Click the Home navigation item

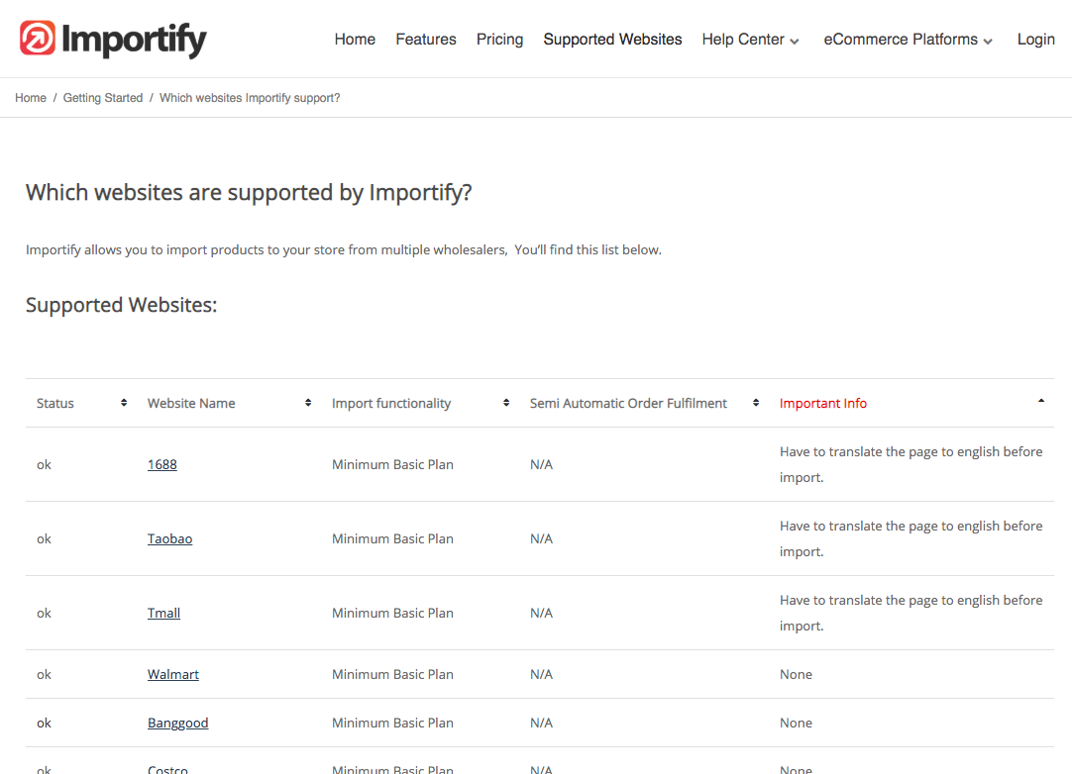pyautogui.click(x=355, y=40)
